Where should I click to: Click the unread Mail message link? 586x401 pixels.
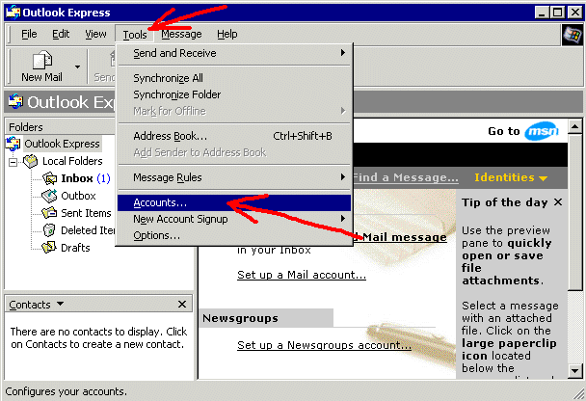pyautogui.click(x=400, y=237)
